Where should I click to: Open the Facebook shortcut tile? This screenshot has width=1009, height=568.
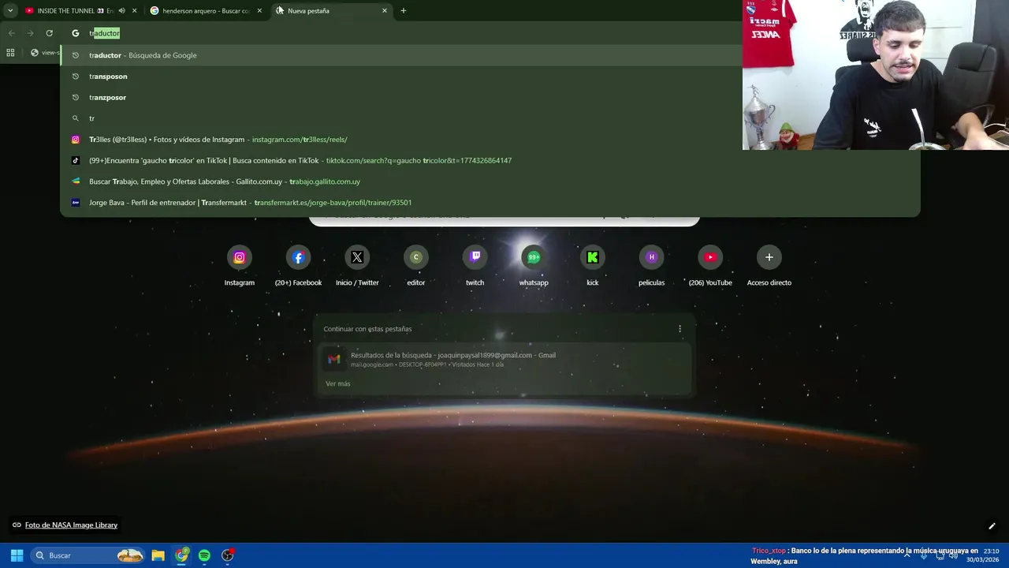tap(298, 267)
